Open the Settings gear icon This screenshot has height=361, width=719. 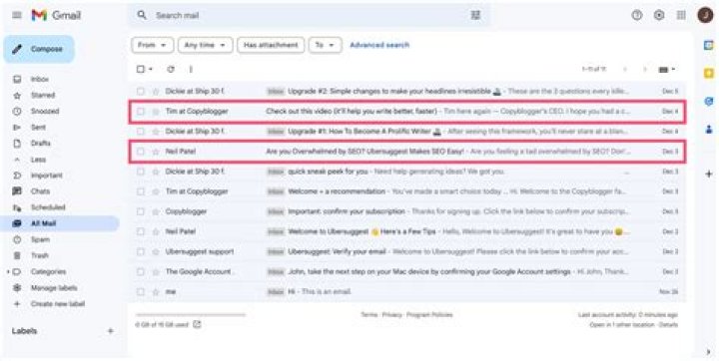[x=659, y=15]
